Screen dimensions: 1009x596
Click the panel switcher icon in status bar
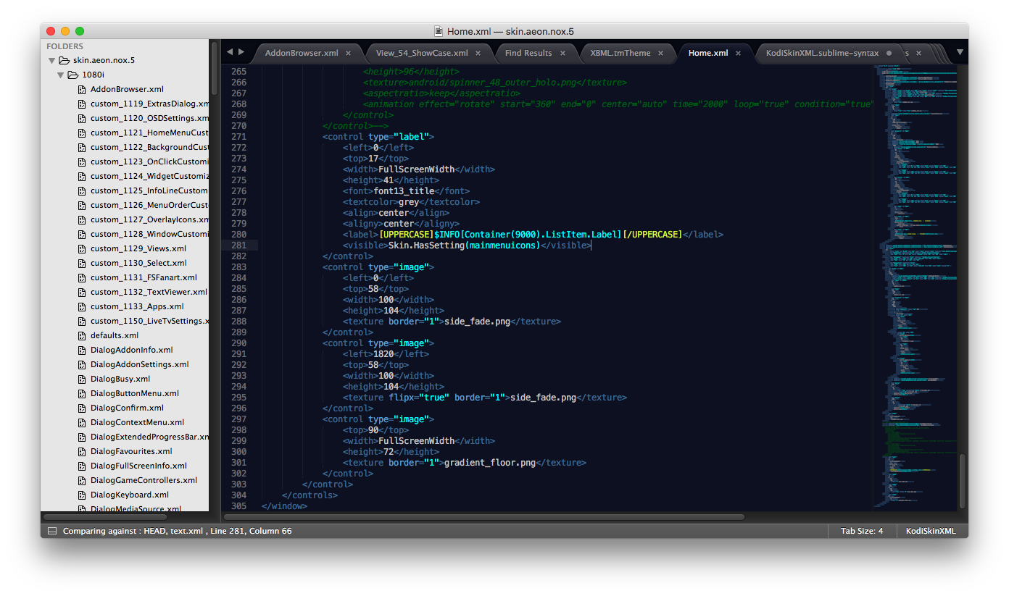(x=51, y=531)
